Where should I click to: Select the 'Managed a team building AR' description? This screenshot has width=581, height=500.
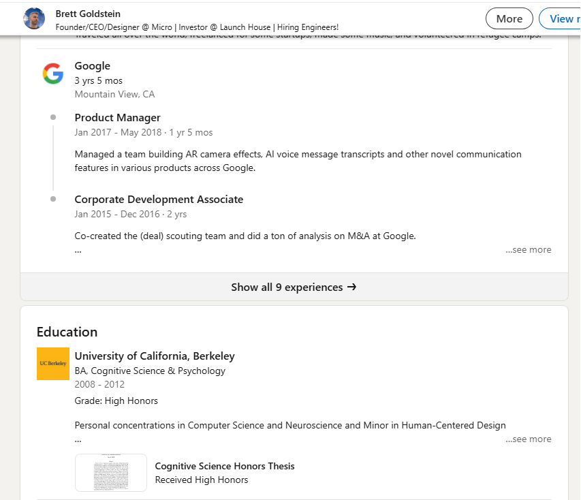coord(298,161)
